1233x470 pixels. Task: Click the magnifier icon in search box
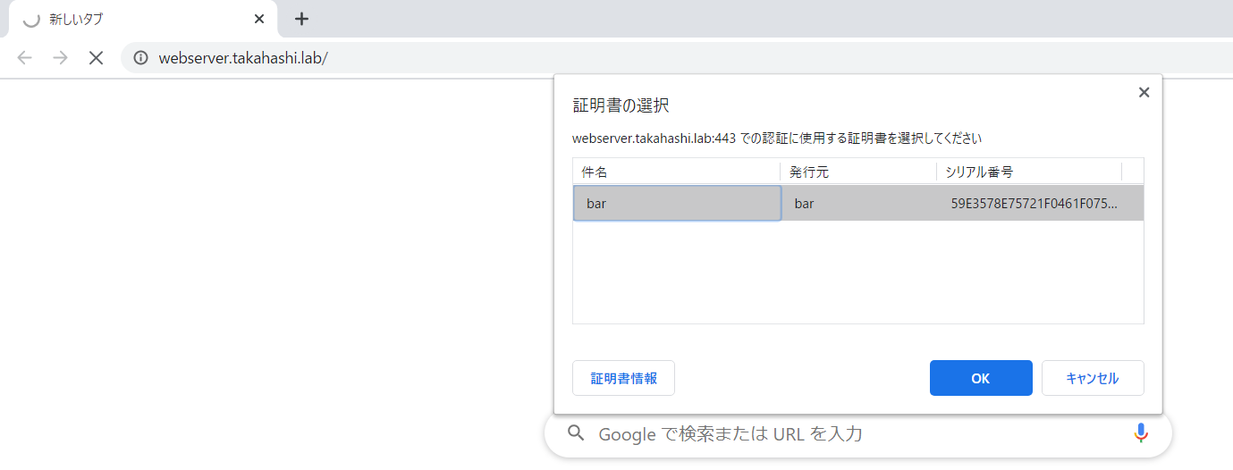click(577, 433)
